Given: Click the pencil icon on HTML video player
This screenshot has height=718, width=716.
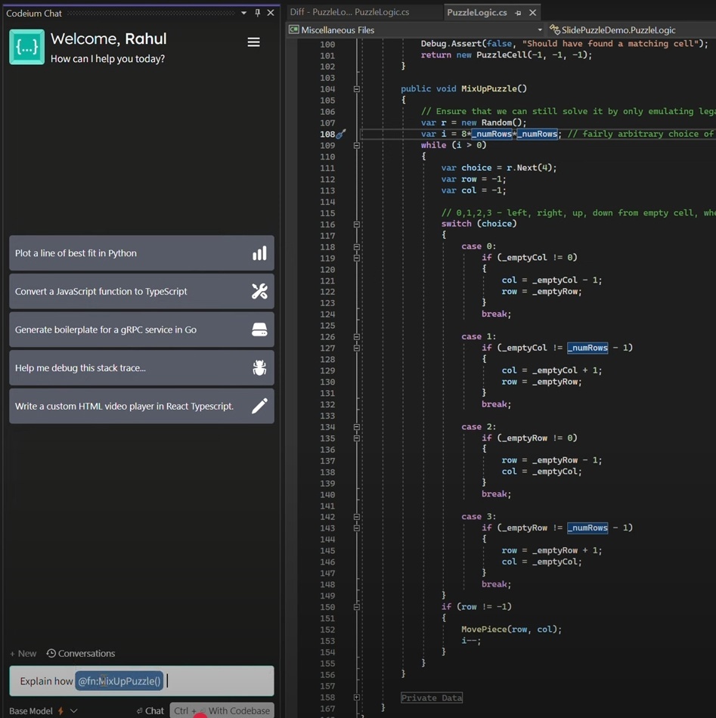Looking at the screenshot, I should tap(259, 406).
